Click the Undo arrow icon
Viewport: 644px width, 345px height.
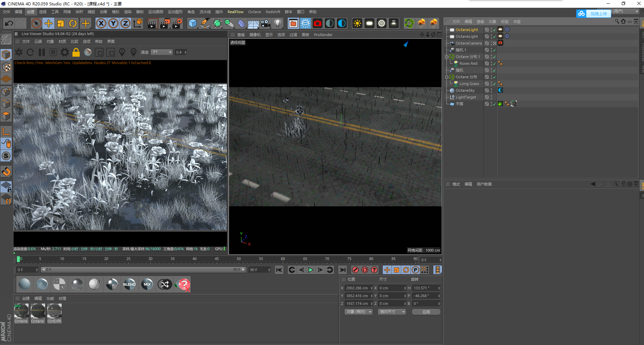(x=9, y=23)
